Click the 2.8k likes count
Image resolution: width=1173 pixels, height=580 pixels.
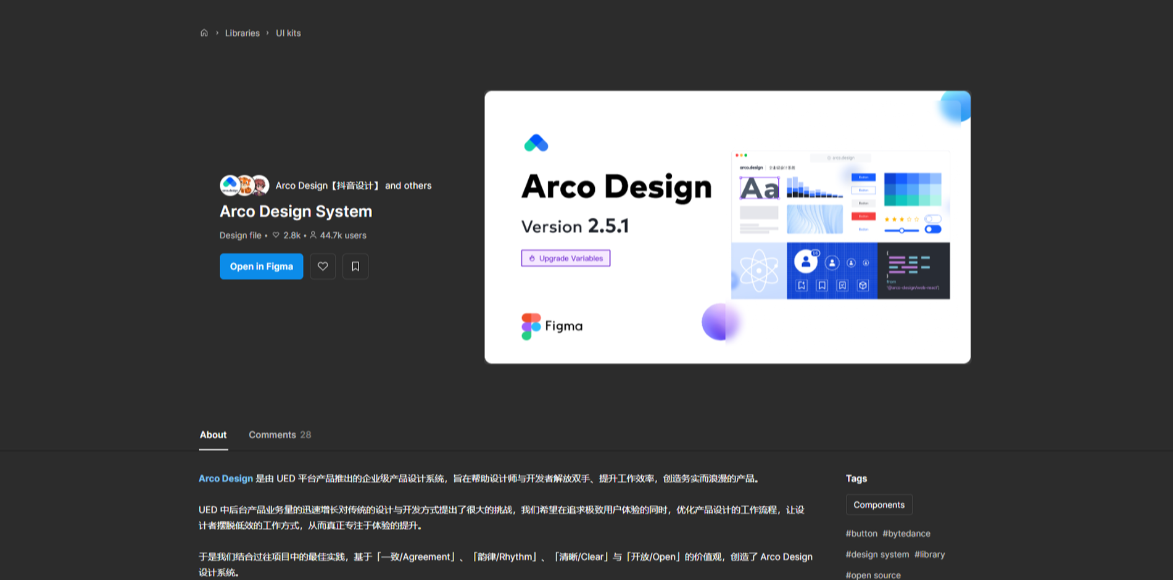pyautogui.click(x=287, y=236)
